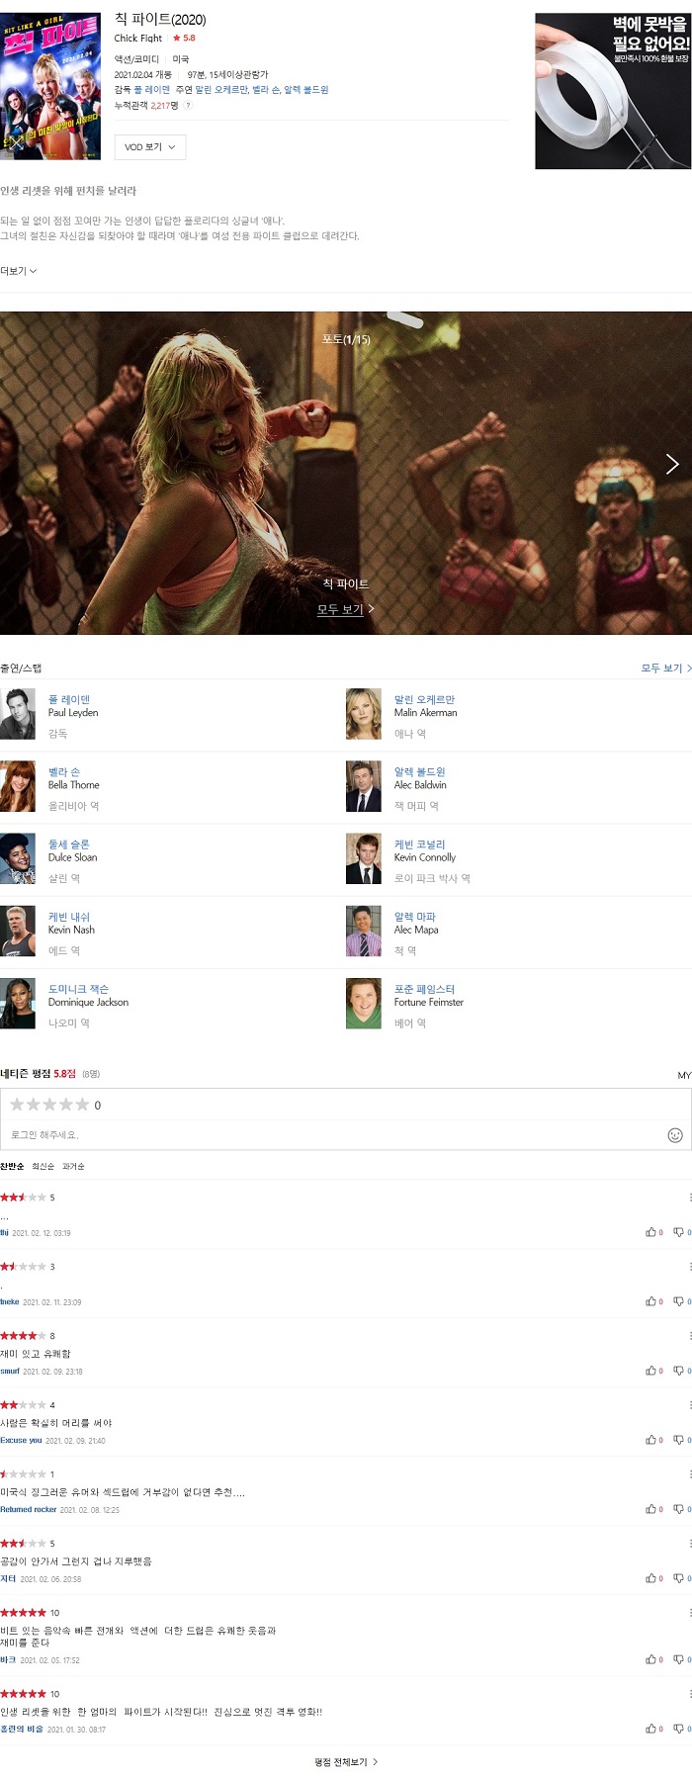
Task: Like the review by thi
Action: coord(653,1232)
